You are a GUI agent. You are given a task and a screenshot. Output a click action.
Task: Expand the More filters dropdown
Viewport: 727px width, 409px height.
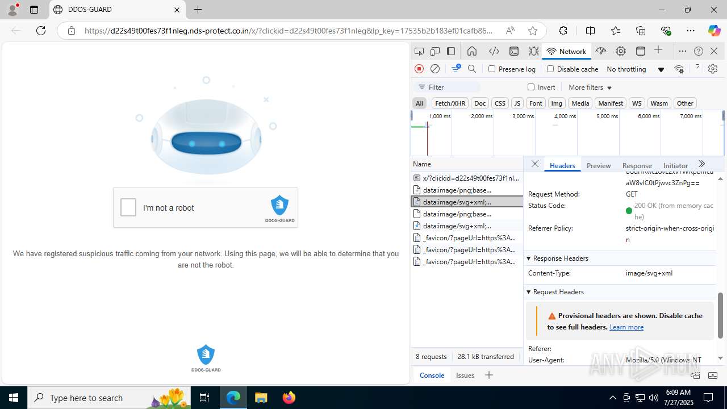590,87
